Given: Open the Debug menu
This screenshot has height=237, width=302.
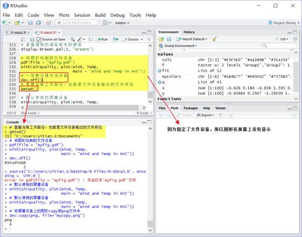Looking at the screenshot, I should (117, 15).
